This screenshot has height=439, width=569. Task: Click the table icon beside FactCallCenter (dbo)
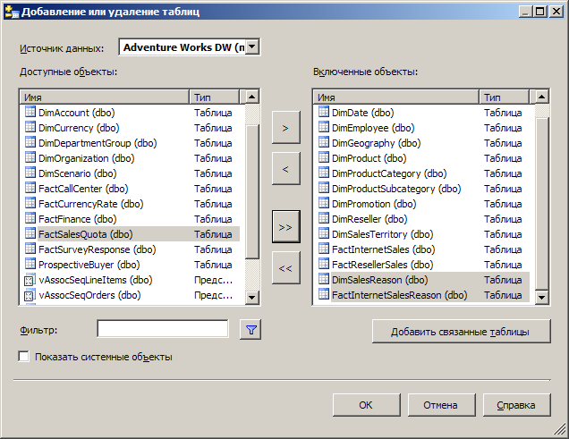point(30,188)
